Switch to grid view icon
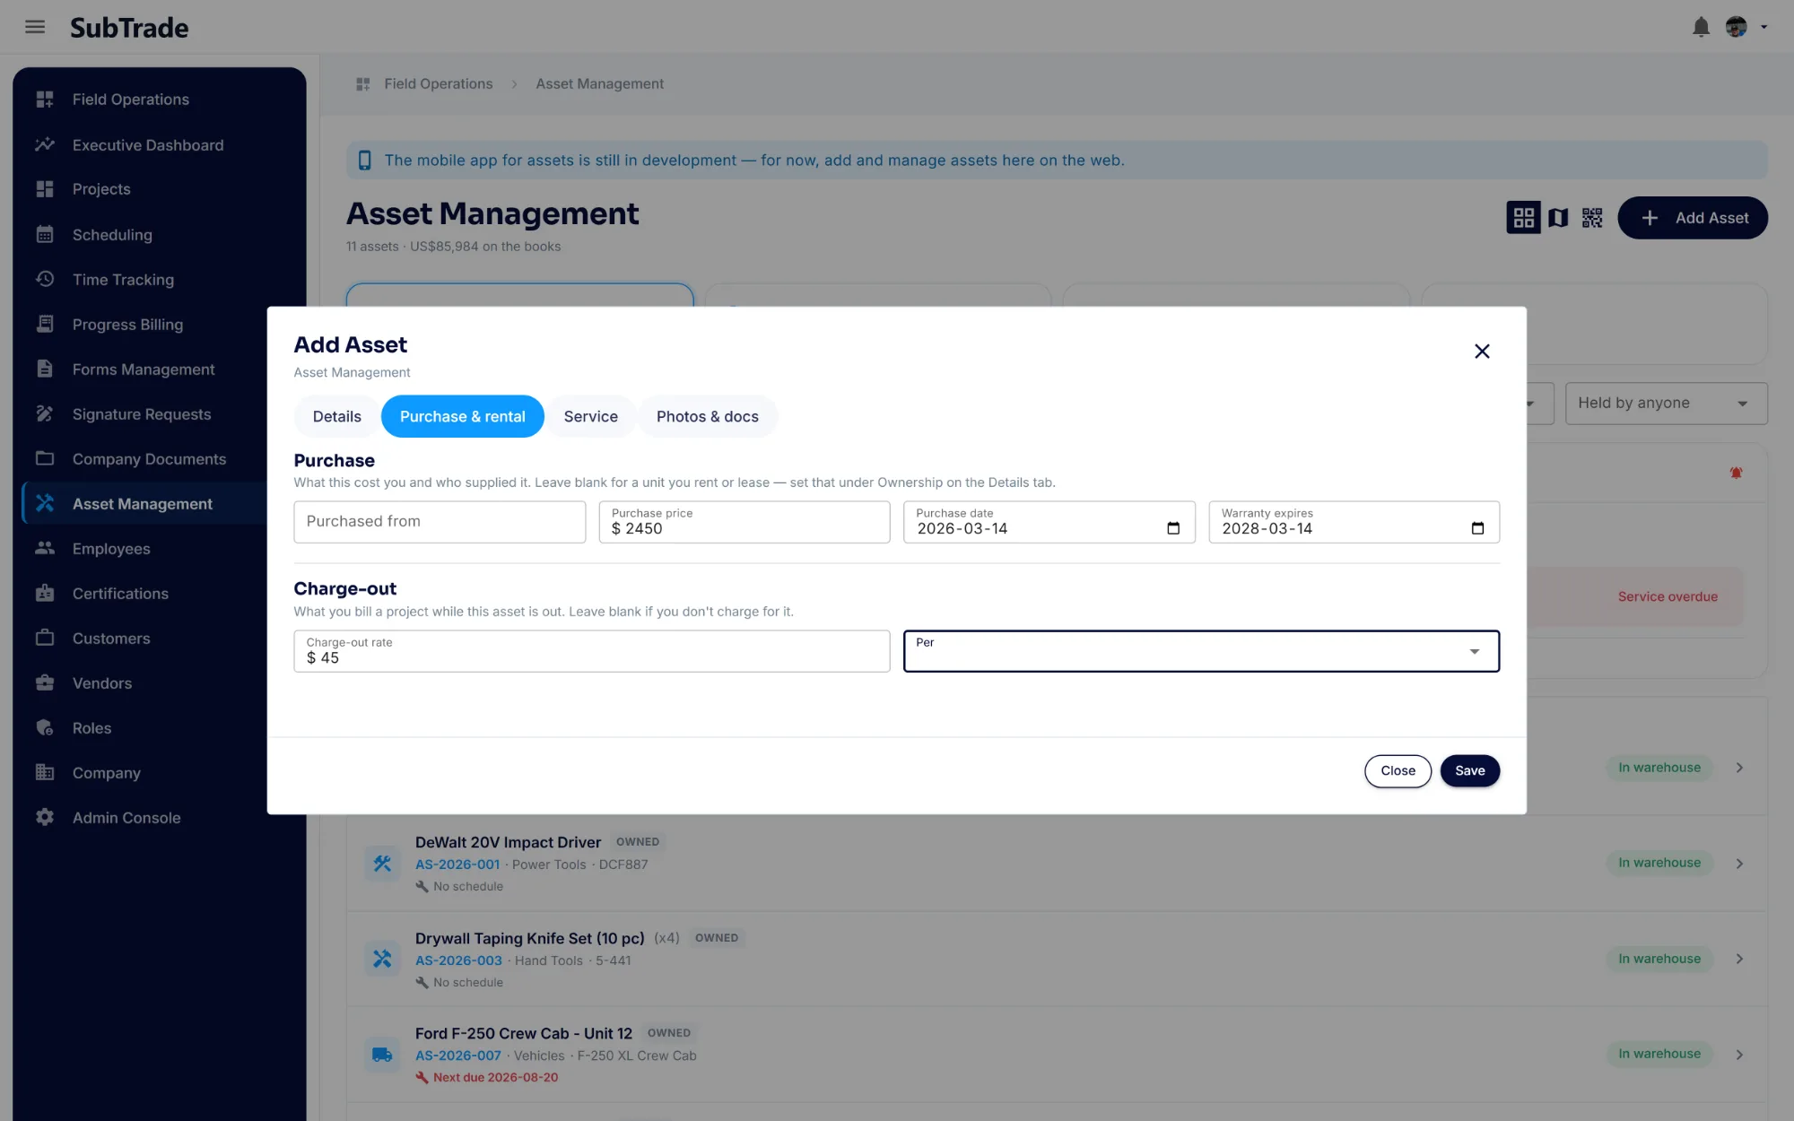Screen dimensions: 1794x1121 click(x=1523, y=218)
